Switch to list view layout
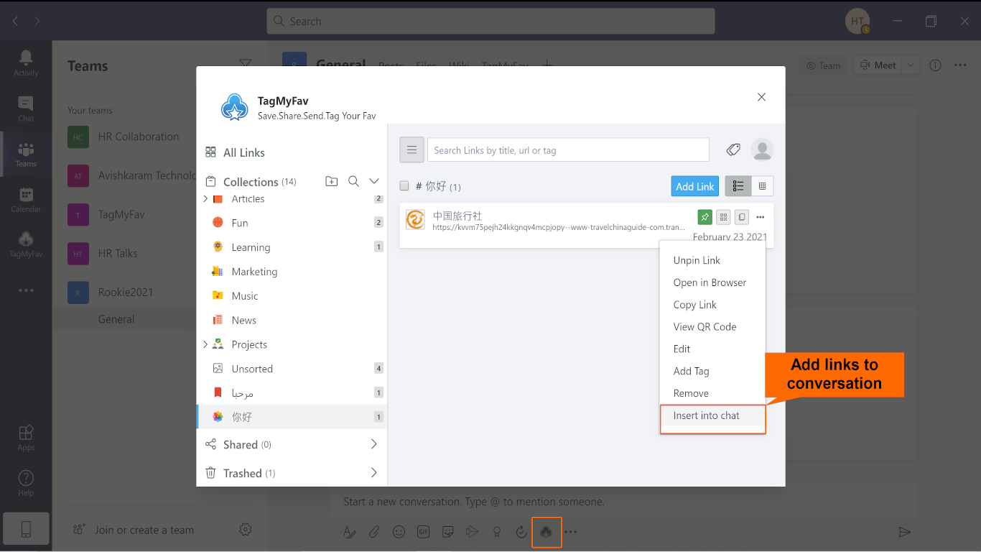Viewport: 981px width, 552px height. click(x=738, y=186)
